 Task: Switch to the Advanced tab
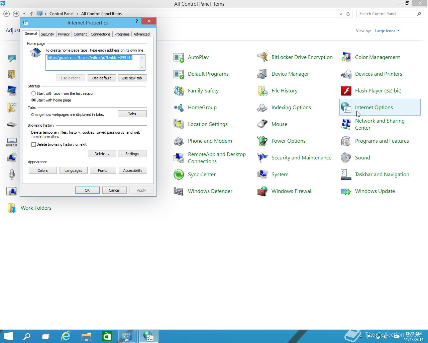click(141, 34)
